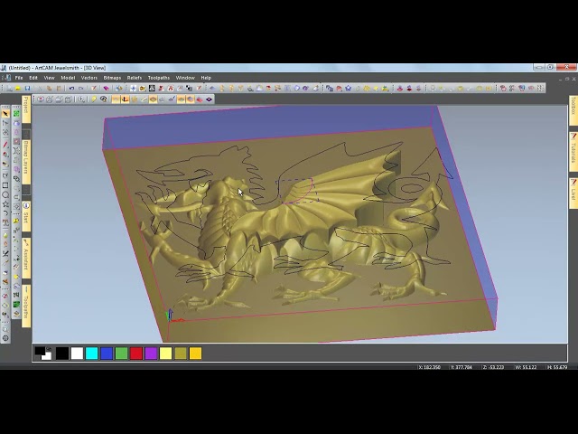
Task: Pick the purple colour swatch
Action: [x=151, y=354]
